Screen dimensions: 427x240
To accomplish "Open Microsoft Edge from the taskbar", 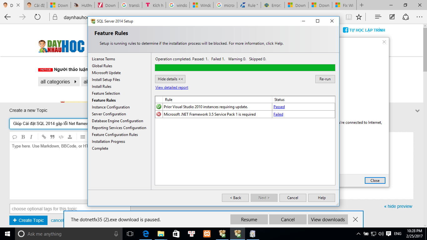I will pyautogui.click(x=146, y=234).
